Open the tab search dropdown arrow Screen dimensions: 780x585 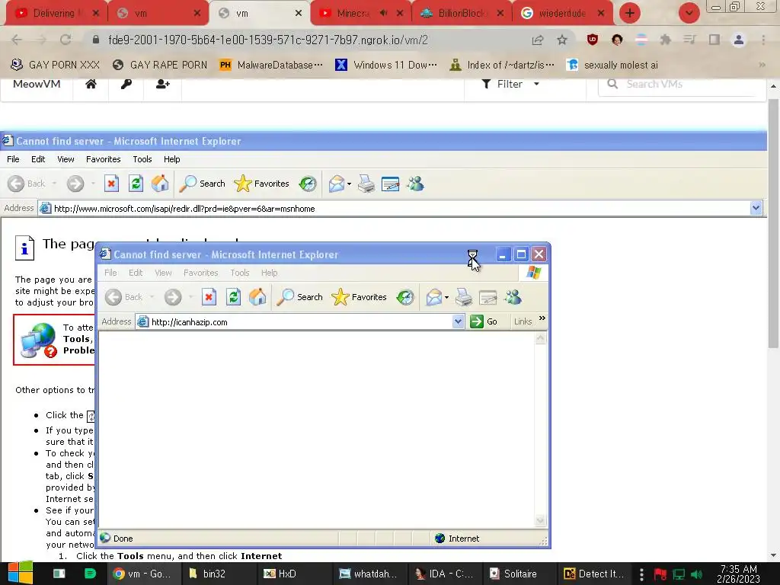point(689,14)
